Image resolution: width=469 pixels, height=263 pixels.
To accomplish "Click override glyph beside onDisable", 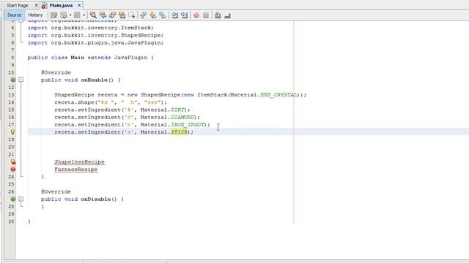I will (13, 199).
